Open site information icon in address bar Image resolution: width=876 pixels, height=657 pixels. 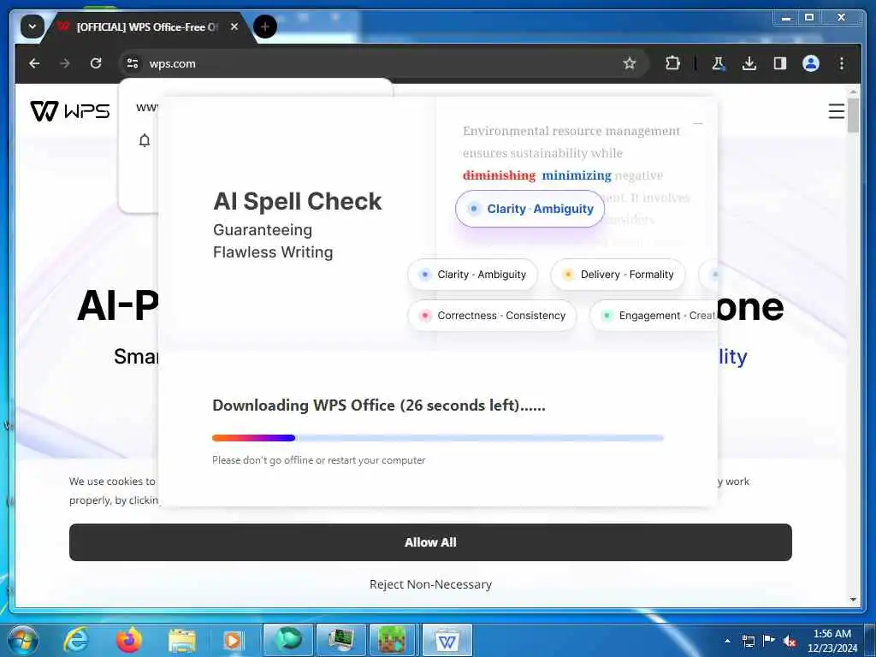click(x=133, y=63)
